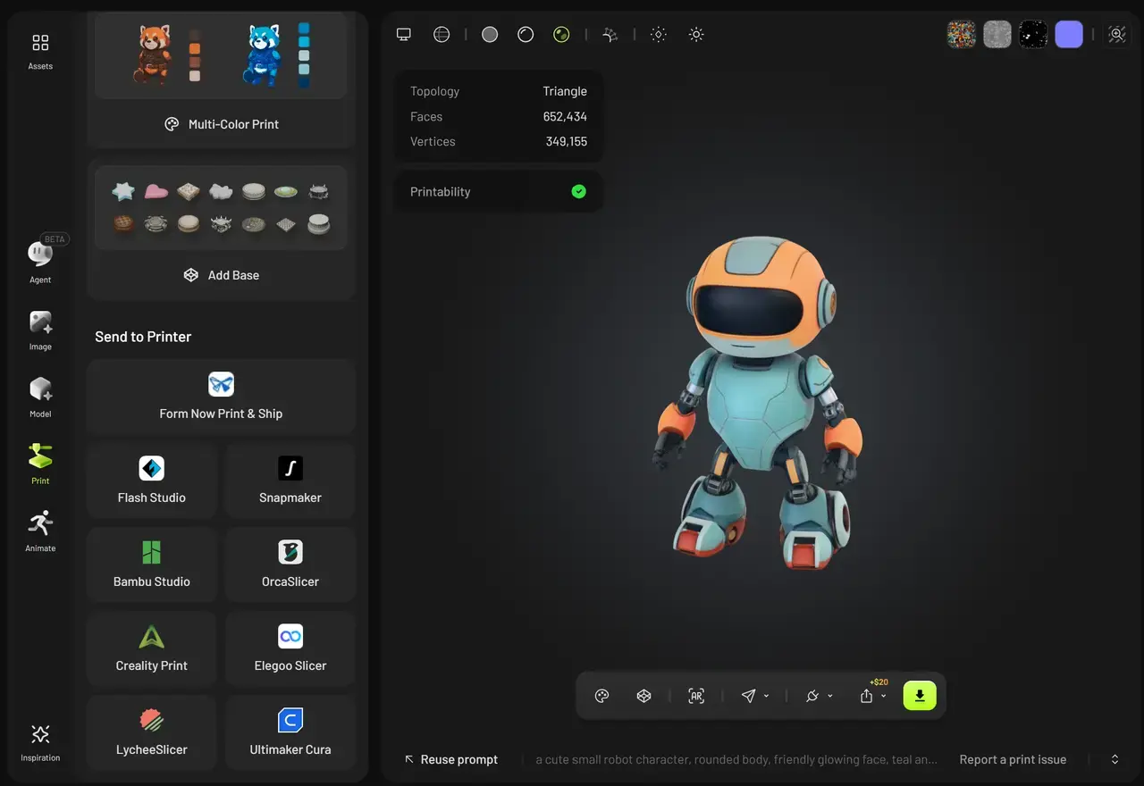Send model to OrcaSlicer

(290, 564)
